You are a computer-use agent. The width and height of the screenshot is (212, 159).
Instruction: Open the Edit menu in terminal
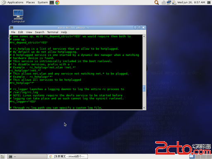(x=21, y=32)
